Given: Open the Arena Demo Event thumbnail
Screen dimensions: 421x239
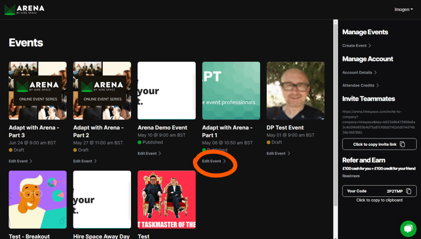Looking at the screenshot, I should 166,91.
